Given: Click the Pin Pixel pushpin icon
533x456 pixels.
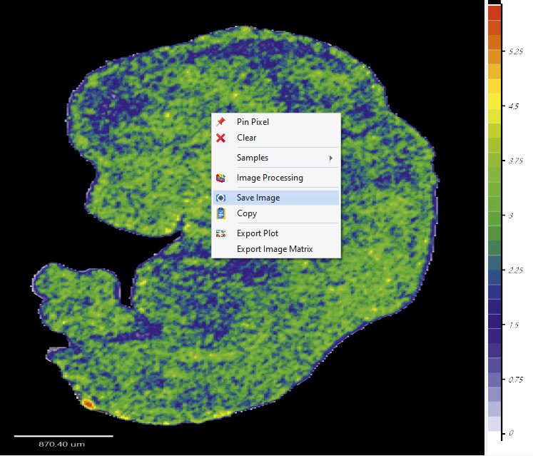Looking at the screenshot, I should [x=221, y=122].
